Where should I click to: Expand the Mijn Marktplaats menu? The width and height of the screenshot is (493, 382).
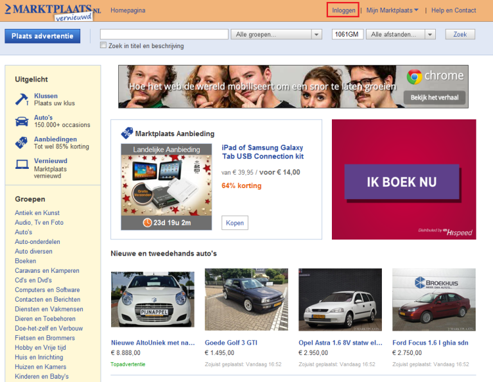point(392,10)
